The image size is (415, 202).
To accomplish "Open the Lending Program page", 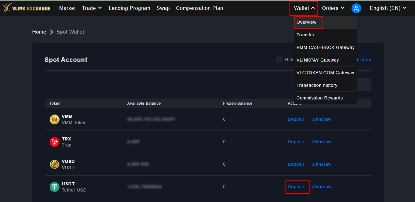I will pos(129,8).
